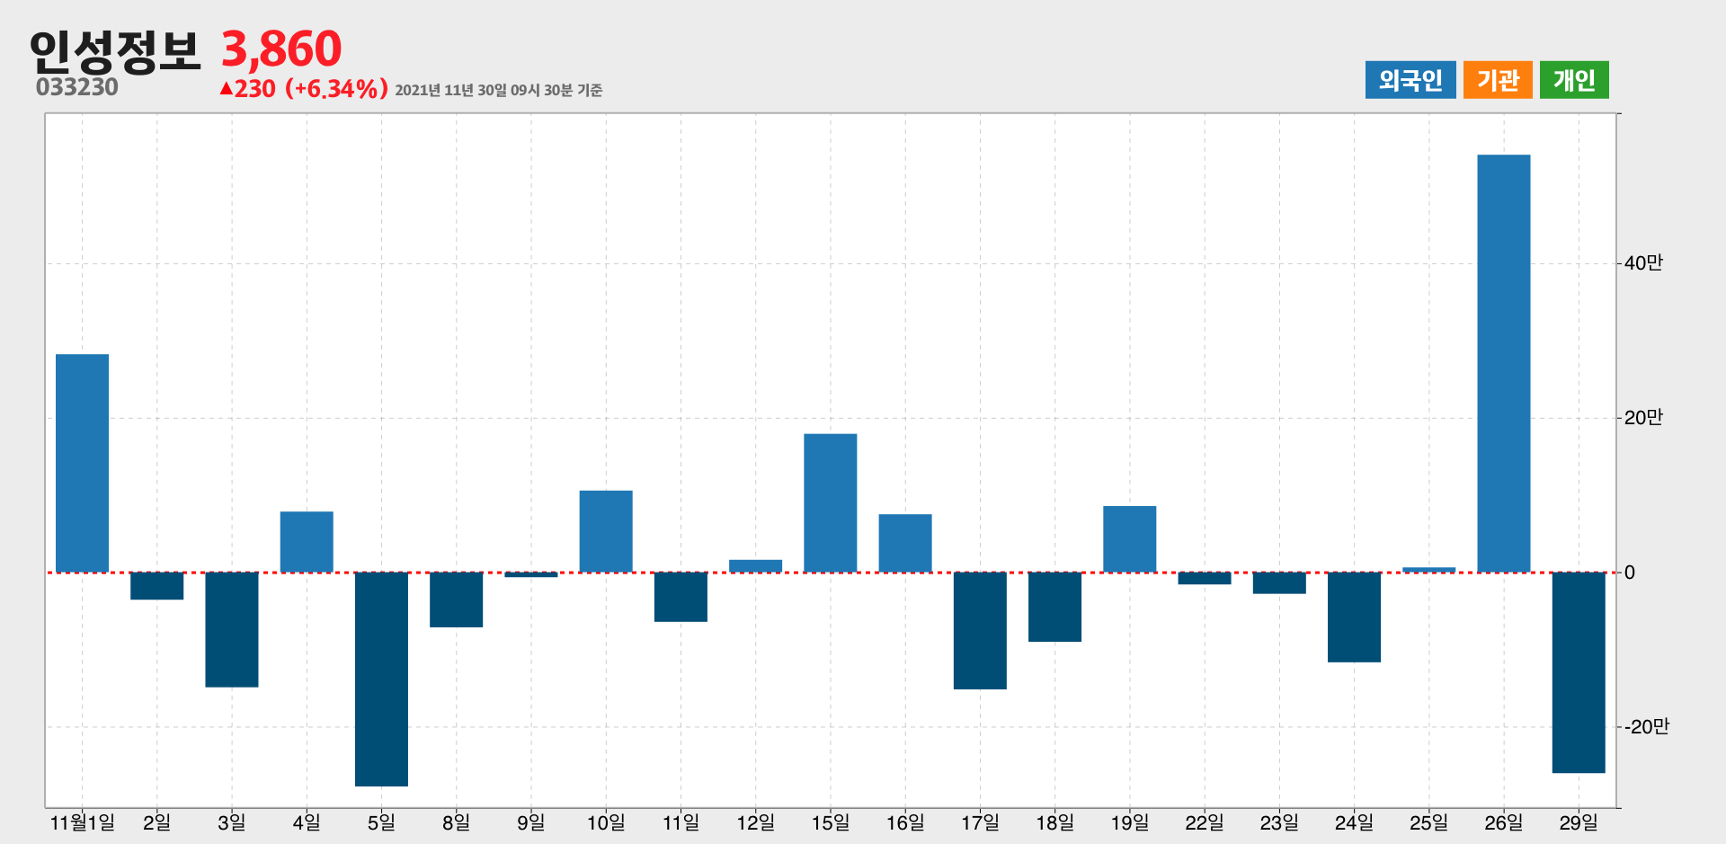Click the 26일 x-axis date label
The width and height of the screenshot is (1726, 844).
[1504, 822]
